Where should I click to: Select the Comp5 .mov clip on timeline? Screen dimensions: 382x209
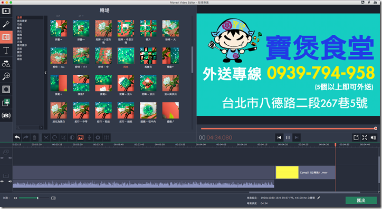(305, 172)
